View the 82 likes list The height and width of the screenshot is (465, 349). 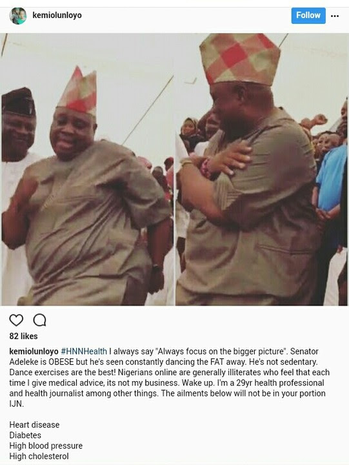tap(23, 336)
